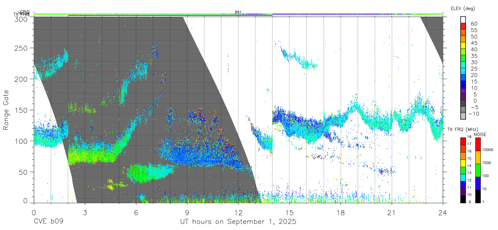Image resolution: width=498 pixels, height=230 pixels.
Task: Click the "24" hour tick on the UT axis
Action: point(443,212)
